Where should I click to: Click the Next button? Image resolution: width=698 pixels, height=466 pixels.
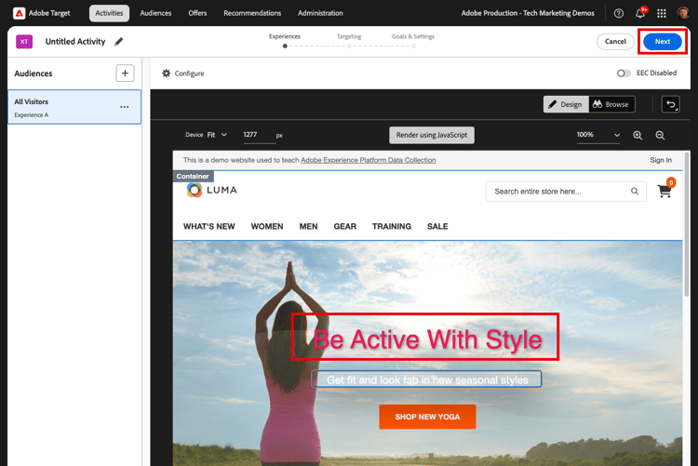[x=663, y=42]
